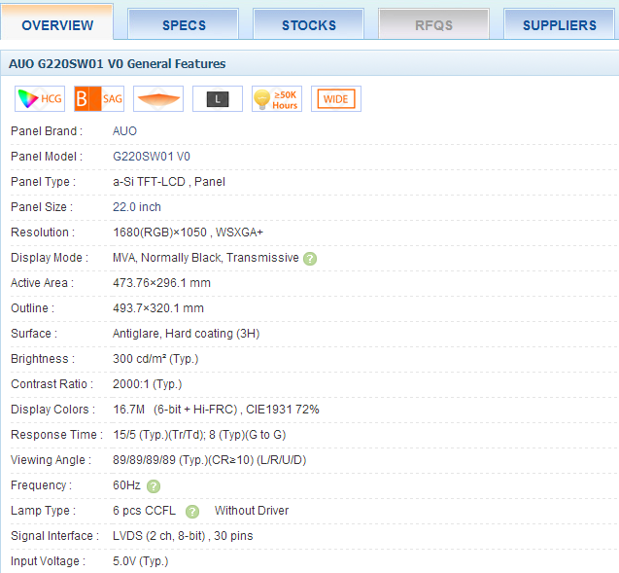Click the contrast ratio 2000:1 (Typ.)

click(148, 384)
